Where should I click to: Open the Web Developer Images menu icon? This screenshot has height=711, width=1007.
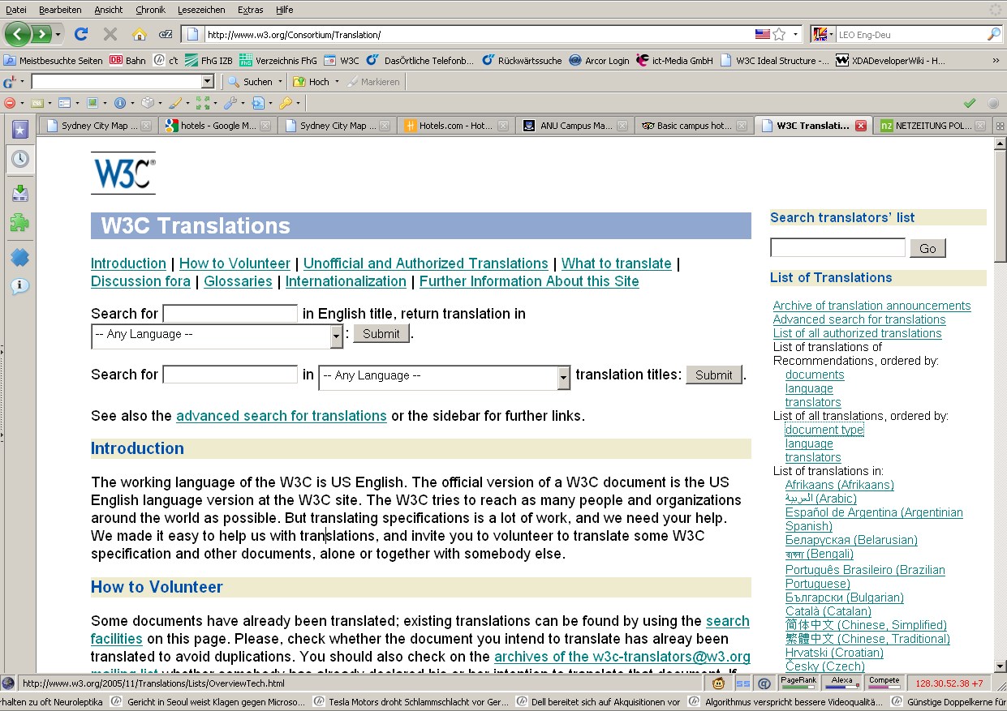pyautogui.click(x=92, y=103)
